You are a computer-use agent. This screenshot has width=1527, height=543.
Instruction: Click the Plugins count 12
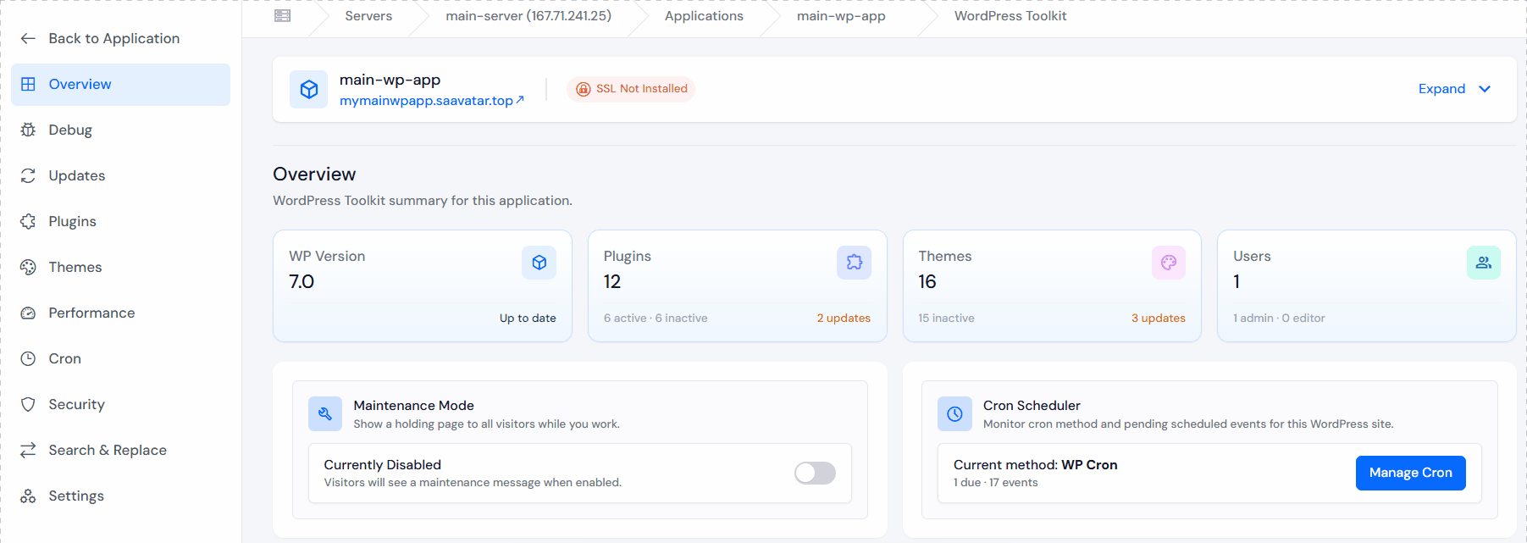pos(612,282)
